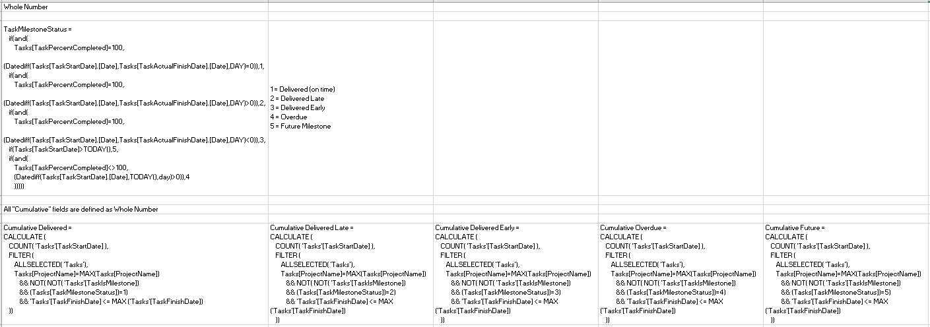Select the 'All Cumulative fields are defined' note cell
Viewport: 930px width, 327px height.
(x=135, y=209)
